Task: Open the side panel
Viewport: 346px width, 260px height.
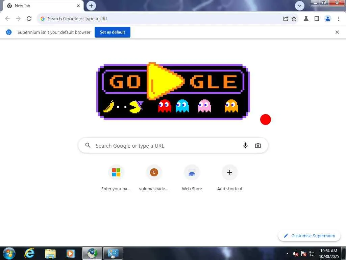Action: tap(317, 19)
